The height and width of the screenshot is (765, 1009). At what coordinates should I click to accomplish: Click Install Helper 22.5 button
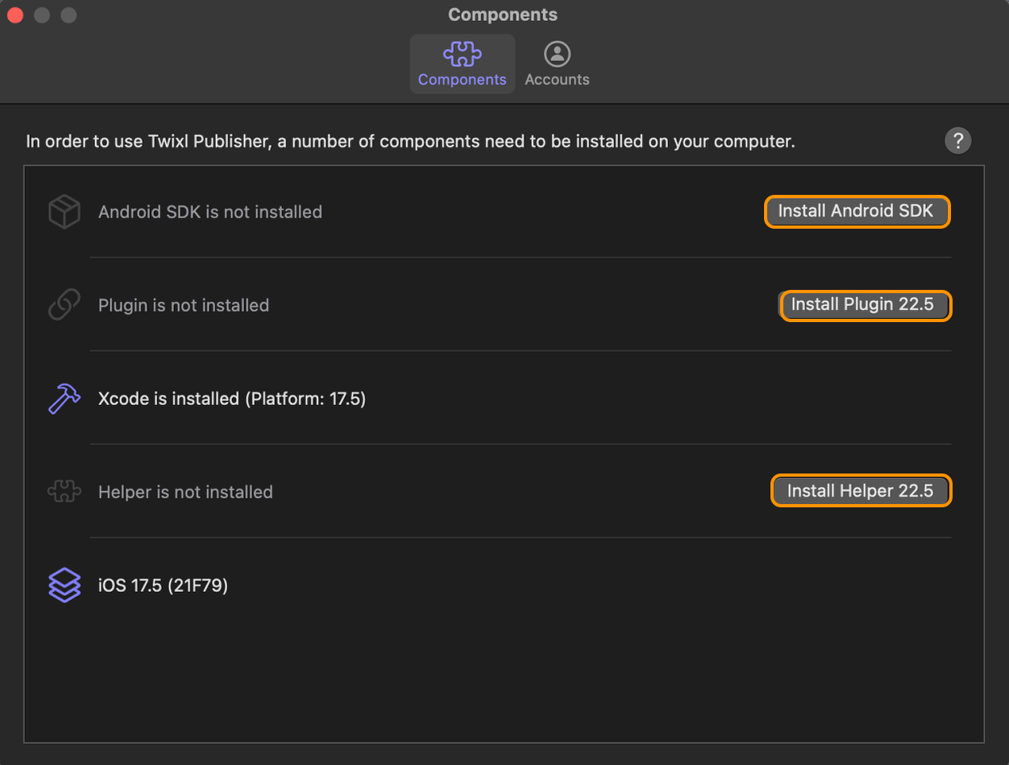[861, 491]
